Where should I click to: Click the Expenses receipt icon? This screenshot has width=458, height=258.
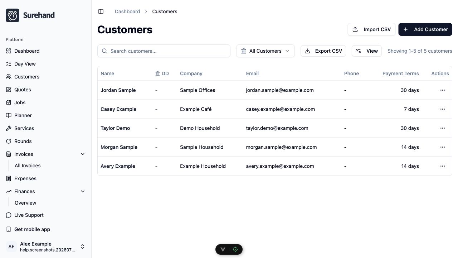tap(9, 178)
